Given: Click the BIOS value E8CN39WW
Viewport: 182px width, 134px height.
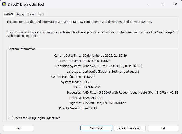Looking at the screenshot, I should coord(91,87).
